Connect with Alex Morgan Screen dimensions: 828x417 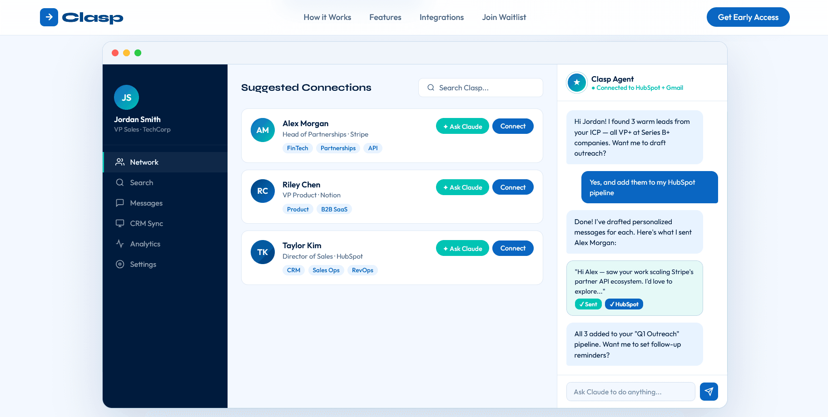513,126
